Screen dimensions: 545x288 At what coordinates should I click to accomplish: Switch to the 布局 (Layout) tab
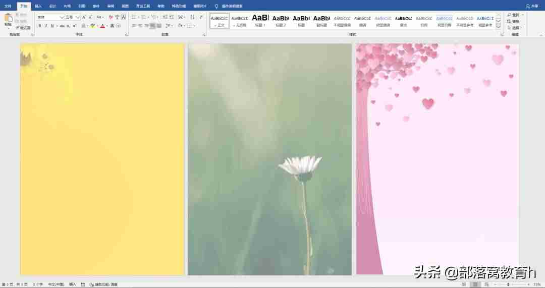click(67, 6)
